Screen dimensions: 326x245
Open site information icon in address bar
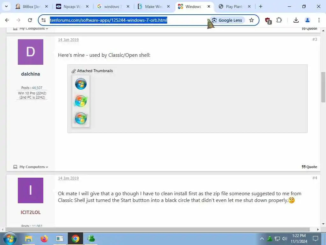coord(44,20)
